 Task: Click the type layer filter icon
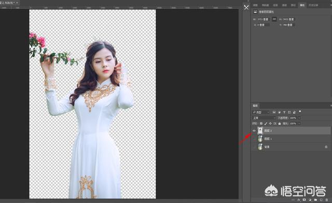(x=284, y=112)
